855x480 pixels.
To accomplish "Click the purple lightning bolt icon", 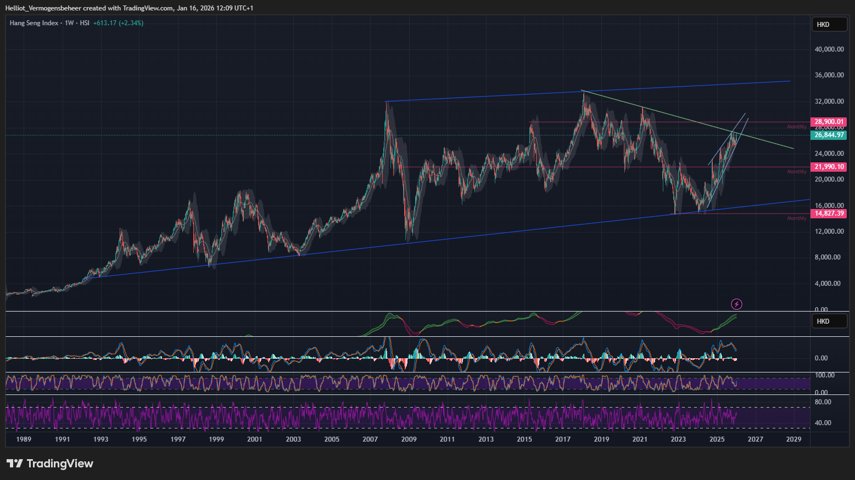I will click(x=736, y=304).
